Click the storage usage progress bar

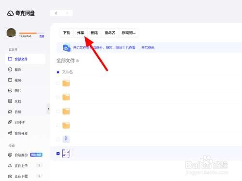[x=31, y=33]
